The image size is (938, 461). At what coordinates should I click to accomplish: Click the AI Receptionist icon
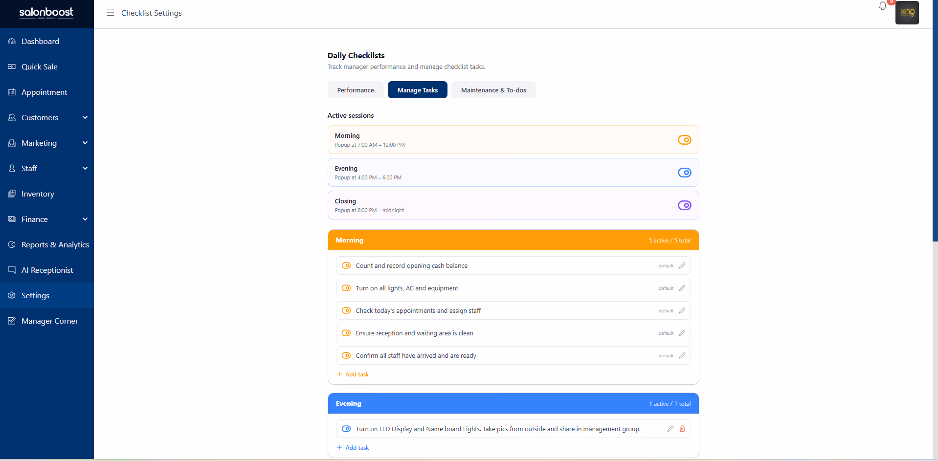pos(12,270)
